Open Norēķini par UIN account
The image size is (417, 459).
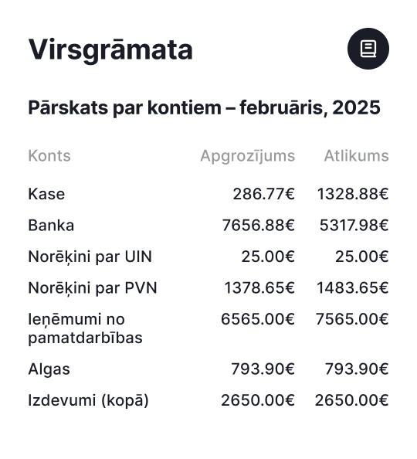(208, 257)
